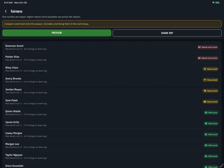Tap Quinn Walsh's 90 Well used badge

click(211, 113)
